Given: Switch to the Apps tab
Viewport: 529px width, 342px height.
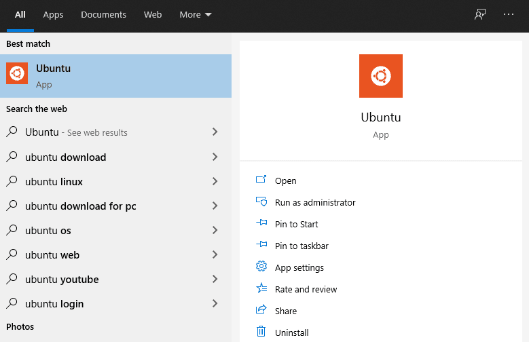Looking at the screenshot, I should 53,15.
